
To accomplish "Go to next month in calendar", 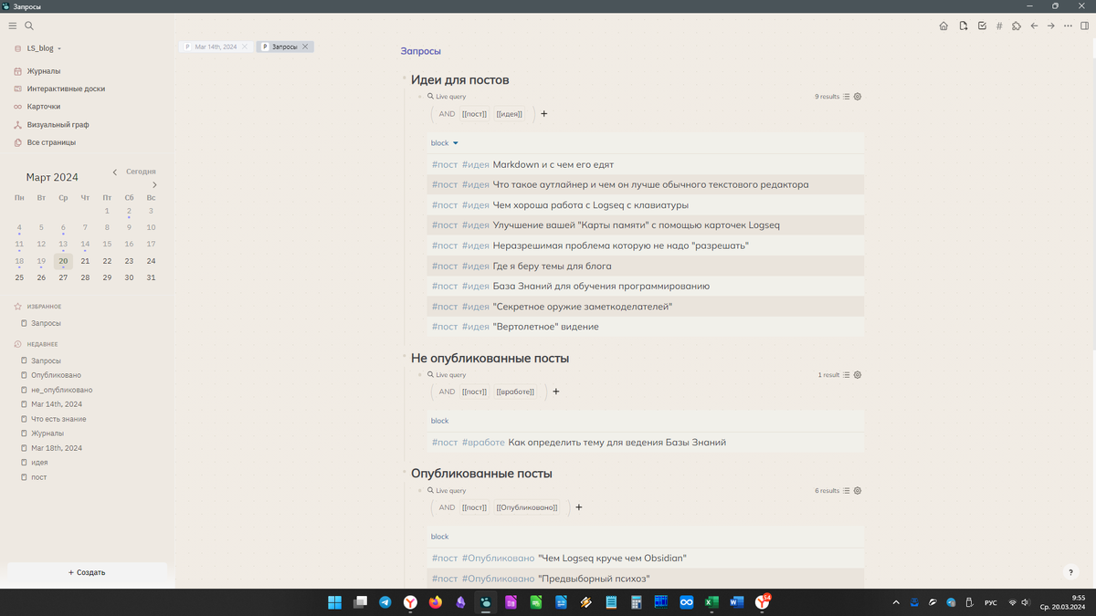I will pyautogui.click(x=154, y=185).
